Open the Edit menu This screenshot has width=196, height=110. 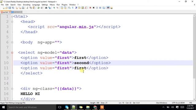click(x=7, y=5)
